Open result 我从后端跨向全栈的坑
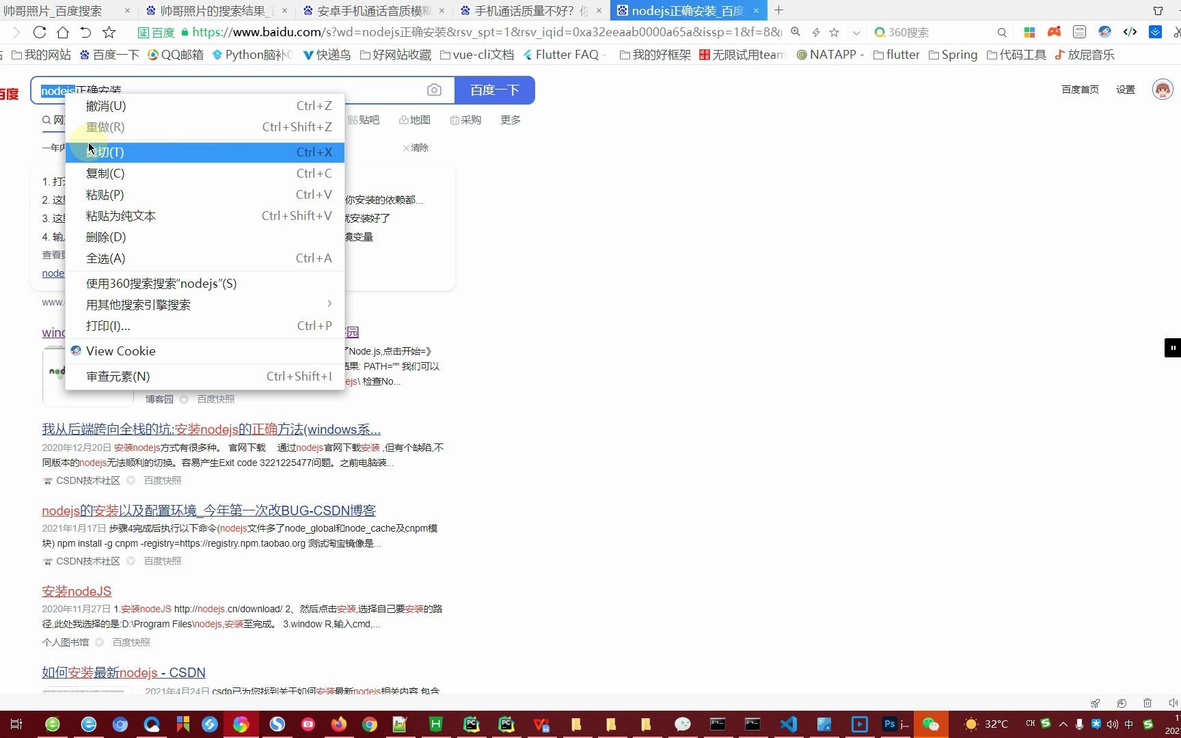This screenshot has height=738, width=1181. (x=211, y=429)
